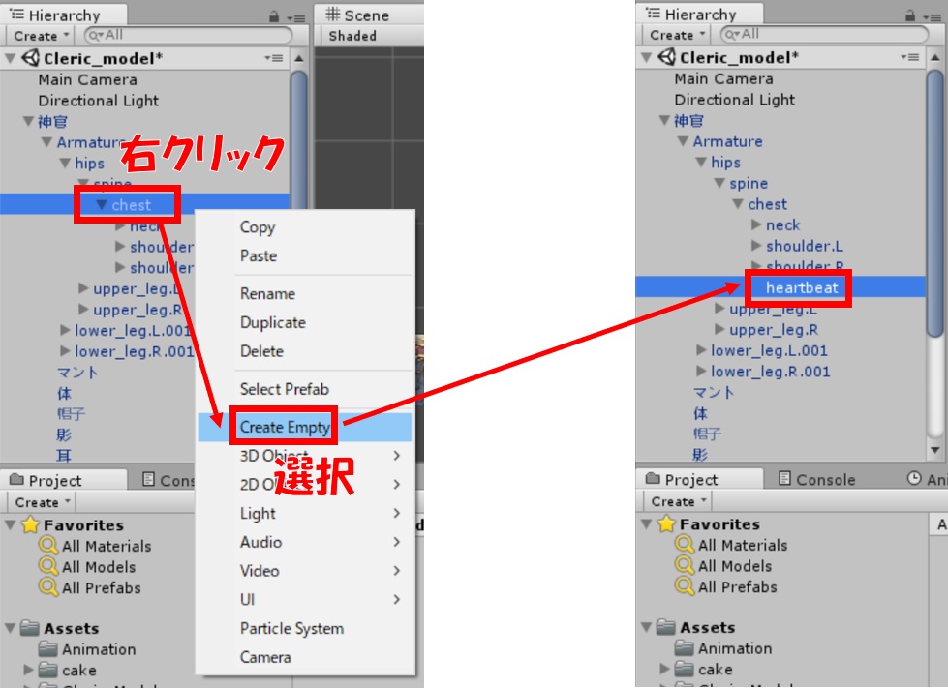The image size is (948, 688).
Task: Click Rename in the right-click menu
Action: coord(267,293)
